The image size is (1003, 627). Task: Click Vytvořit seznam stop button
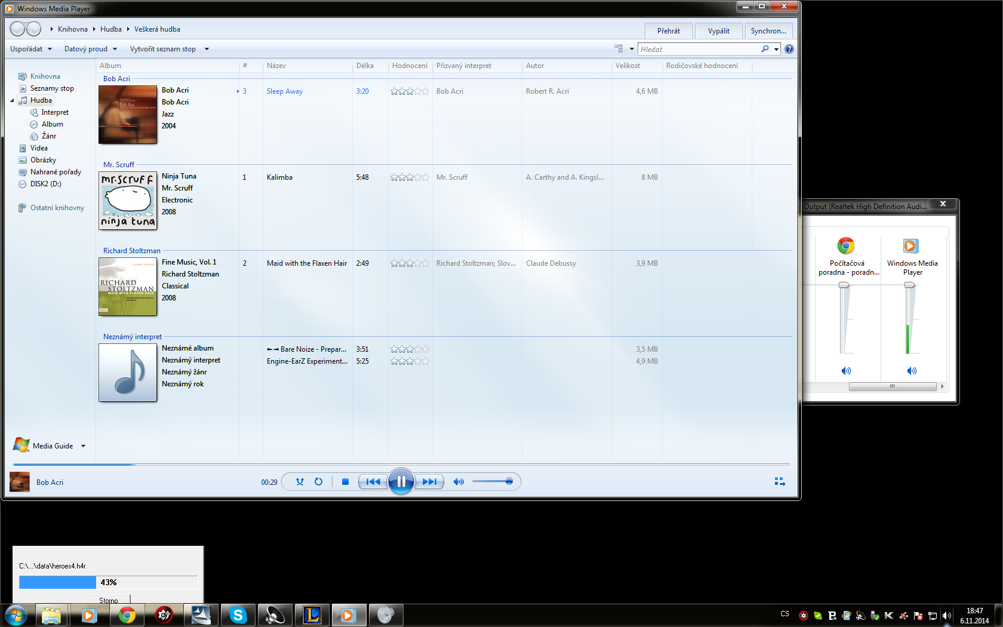tap(163, 49)
